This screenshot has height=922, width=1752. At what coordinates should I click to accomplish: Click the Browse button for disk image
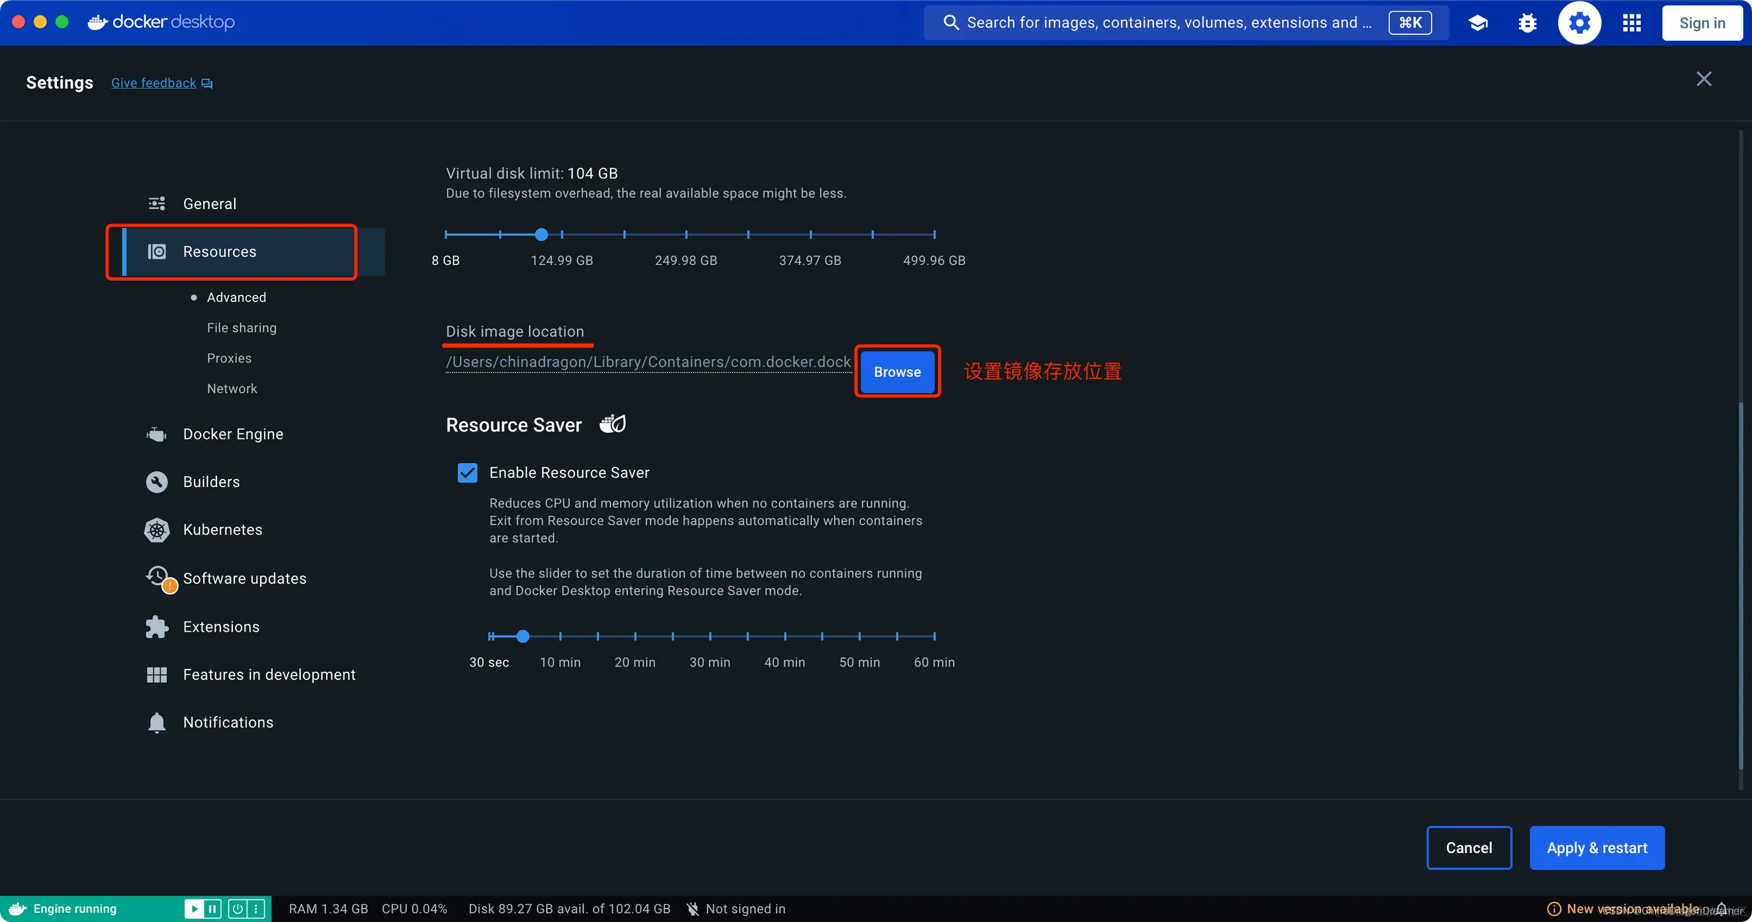(x=897, y=372)
